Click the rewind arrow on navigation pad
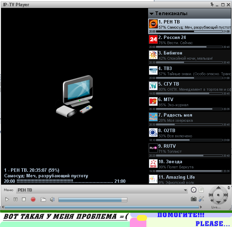232x227 pixels. click(x=212, y=200)
